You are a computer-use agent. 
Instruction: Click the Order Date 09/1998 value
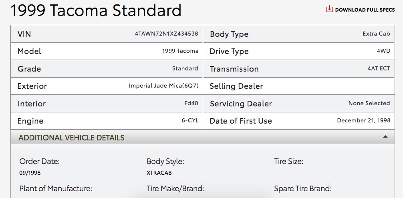click(x=30, y=173)
